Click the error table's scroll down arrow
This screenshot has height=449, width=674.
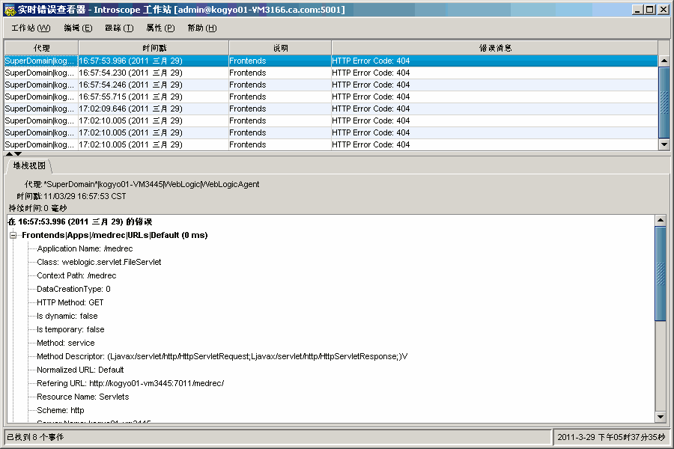[664, 144]
